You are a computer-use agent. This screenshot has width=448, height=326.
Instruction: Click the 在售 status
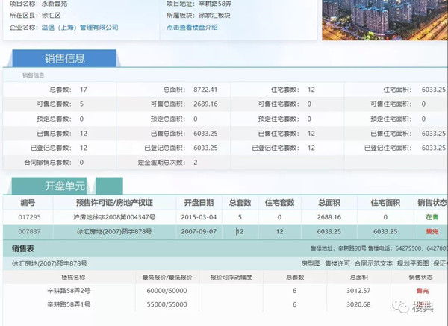(432, 217)
